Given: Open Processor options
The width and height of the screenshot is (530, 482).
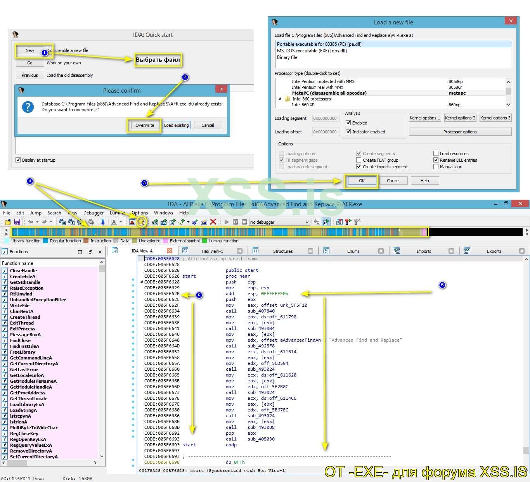Looking at the screenshot, I should [x=460, y=132].
